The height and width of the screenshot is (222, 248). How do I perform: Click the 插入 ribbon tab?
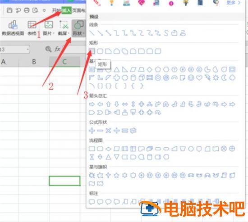66,10
